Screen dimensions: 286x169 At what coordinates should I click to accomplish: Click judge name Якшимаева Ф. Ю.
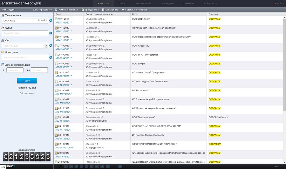pos(94,117)
